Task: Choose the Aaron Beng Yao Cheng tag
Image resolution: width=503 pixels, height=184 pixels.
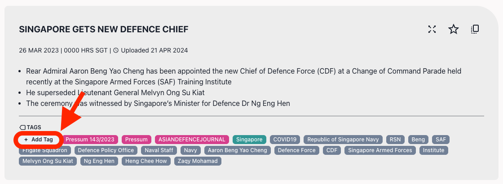Action: click(x=237, y=150)
